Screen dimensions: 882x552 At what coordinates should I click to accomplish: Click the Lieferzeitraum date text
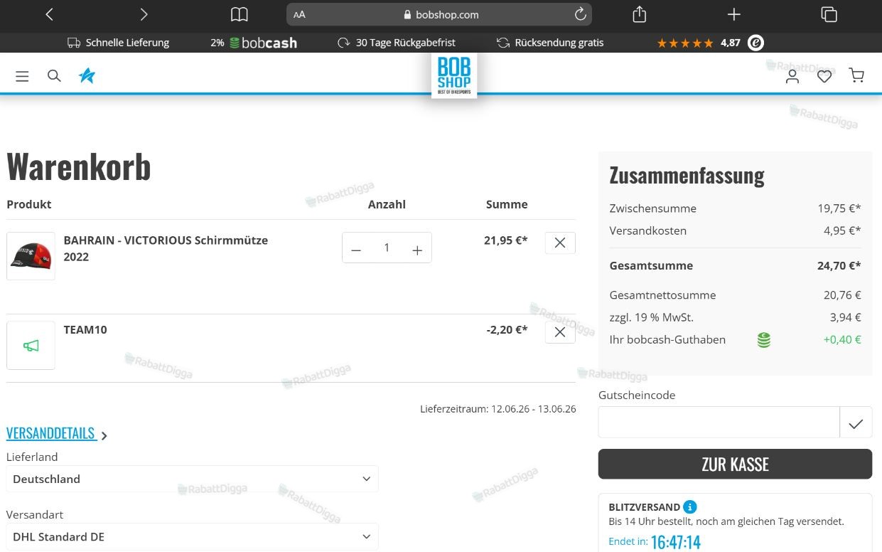tap(498, 409)
